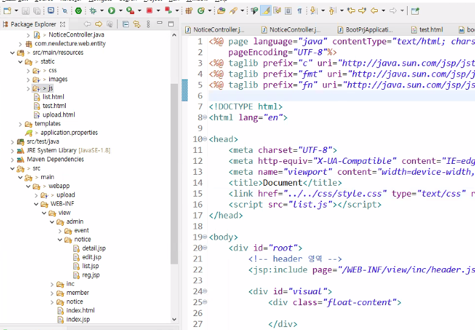Viewport: 475px width, 330px height.
Task: Click the Previous Annotation up-arrow icon
Action: coord(333,11)
